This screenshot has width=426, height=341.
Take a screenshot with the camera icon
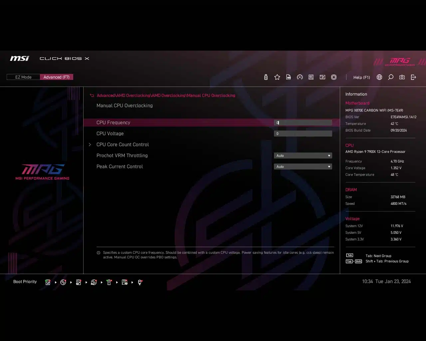[x=402, y=77]
